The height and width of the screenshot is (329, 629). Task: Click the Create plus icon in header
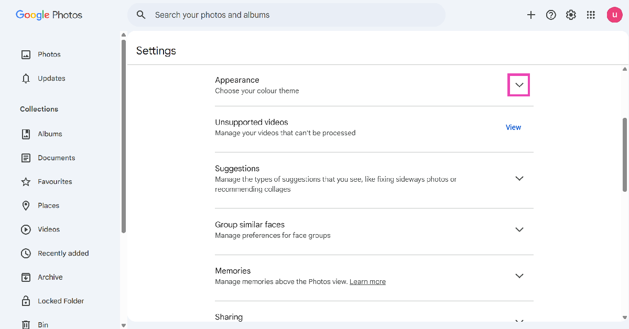click(531, 15)
